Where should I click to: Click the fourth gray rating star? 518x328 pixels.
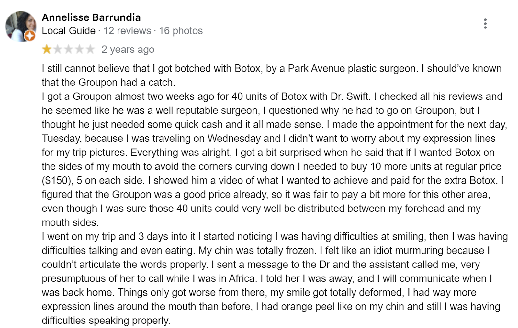tap(79, 49)
